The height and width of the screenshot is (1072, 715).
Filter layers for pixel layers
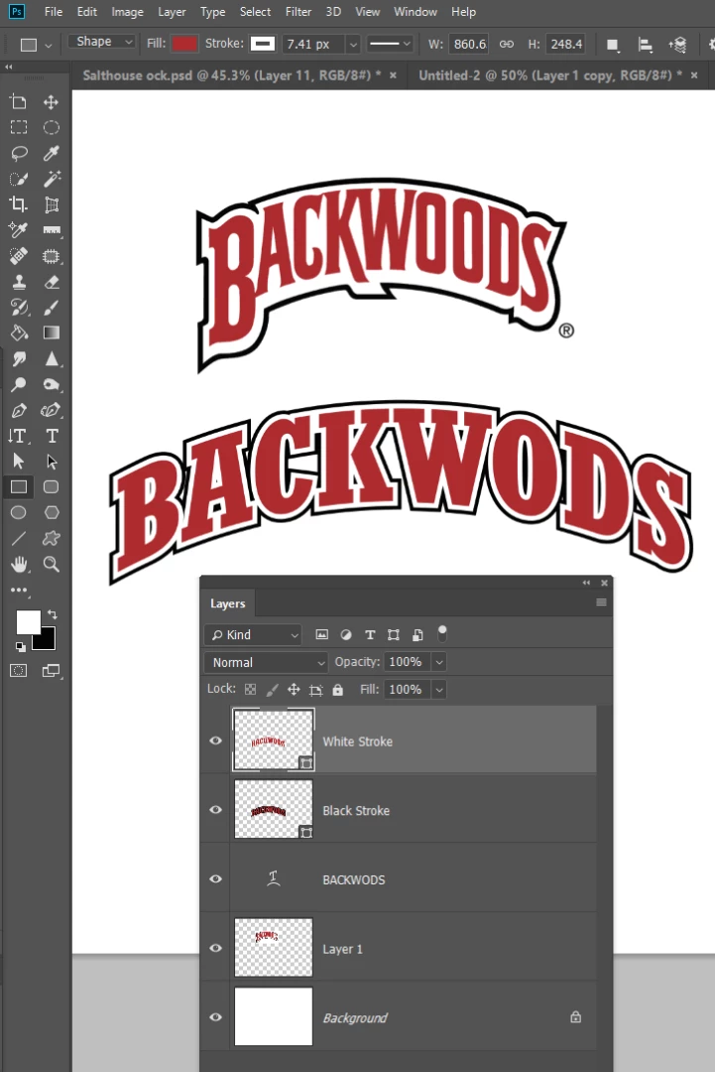pos(321,634)
